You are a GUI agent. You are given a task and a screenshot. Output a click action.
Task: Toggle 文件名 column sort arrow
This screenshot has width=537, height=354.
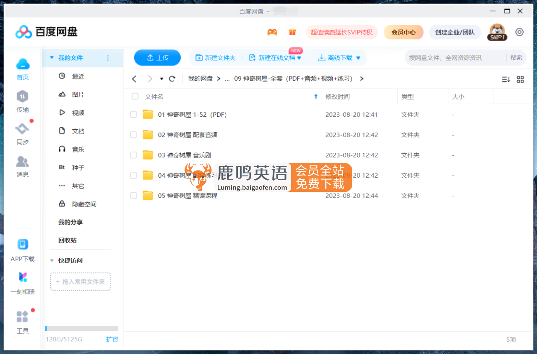[316, 97]
